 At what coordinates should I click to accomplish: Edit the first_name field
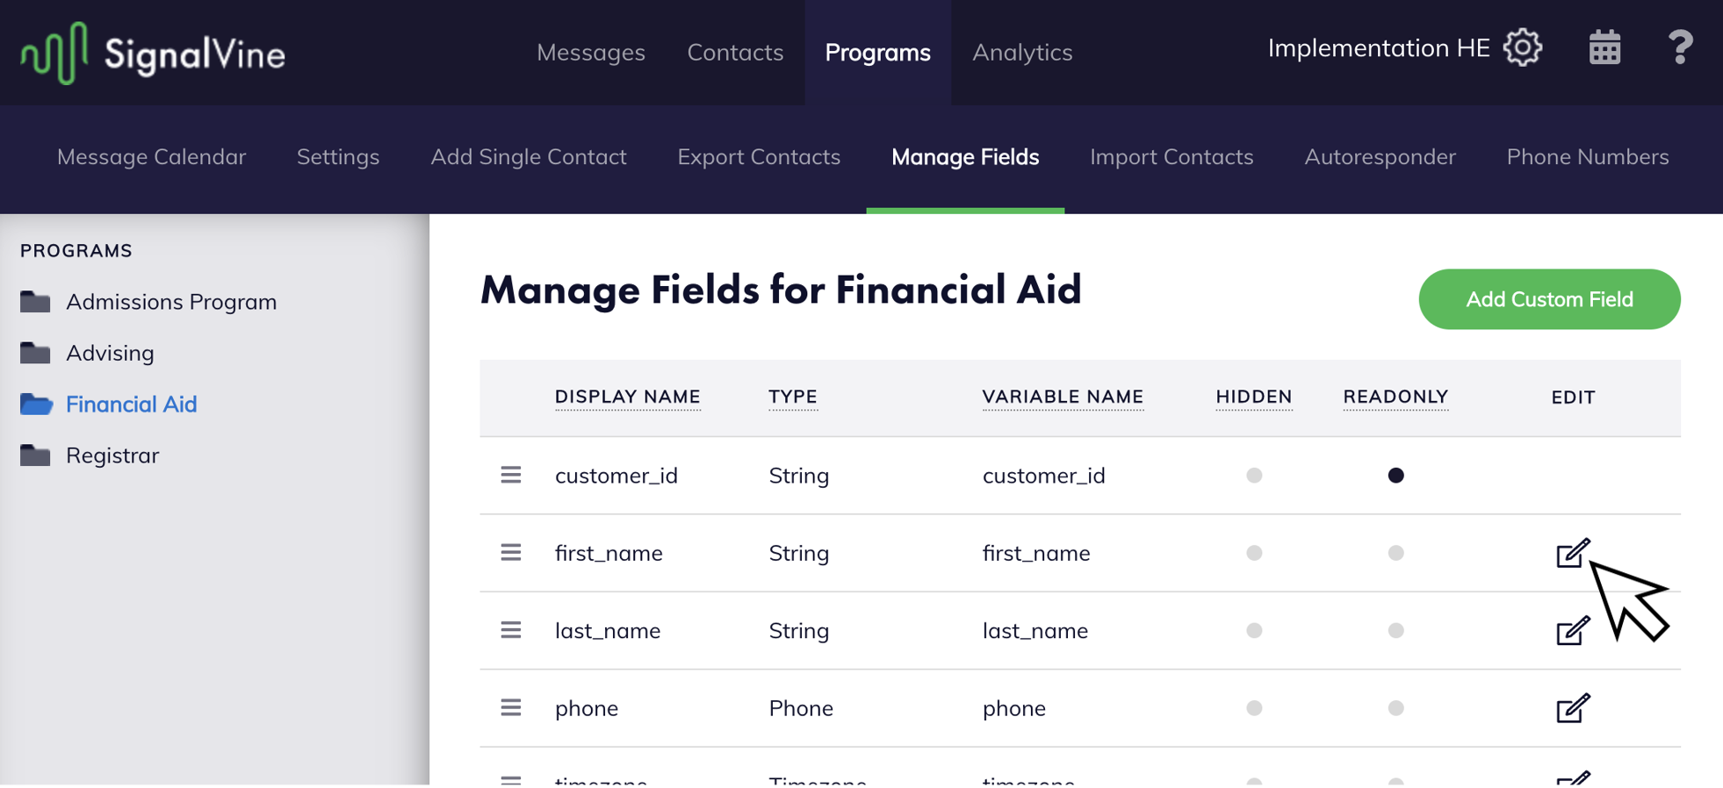[1573, 553]
